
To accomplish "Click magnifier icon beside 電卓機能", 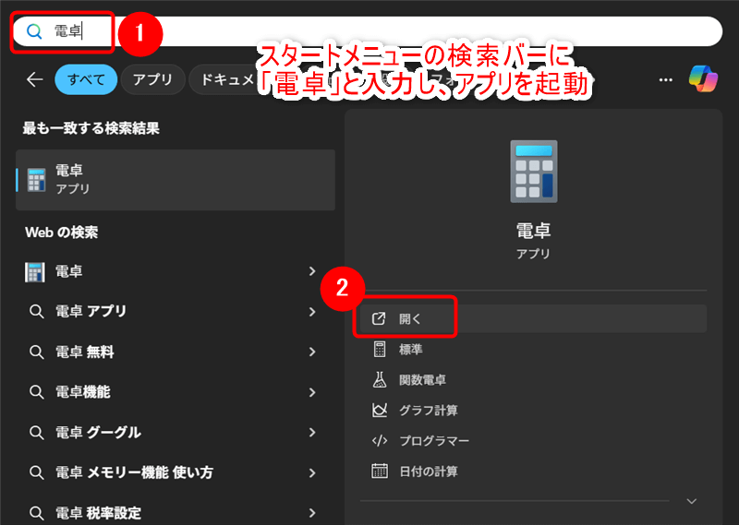I will click(x=36, y=392).
